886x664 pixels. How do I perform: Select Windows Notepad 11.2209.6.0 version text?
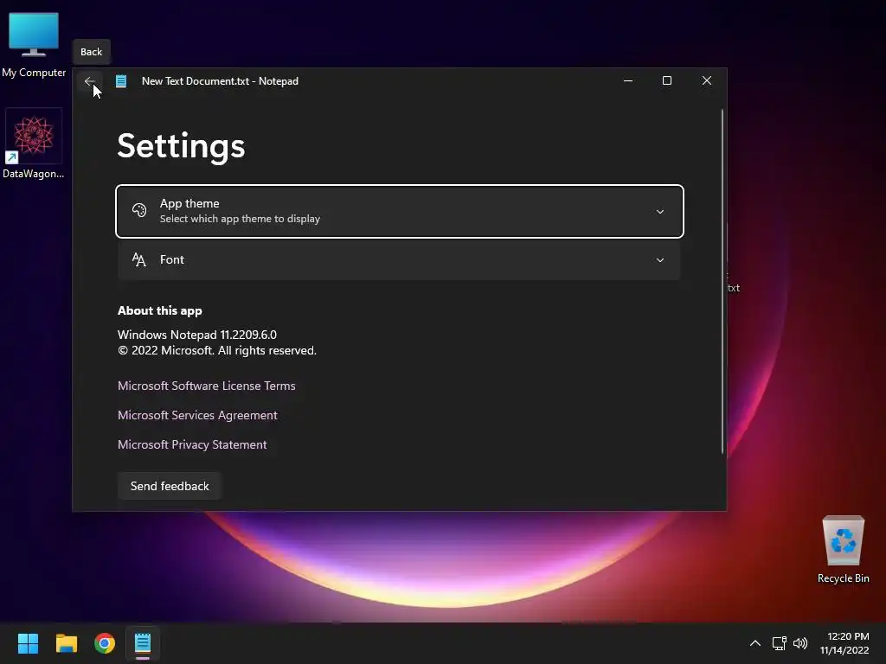point(197,335)
